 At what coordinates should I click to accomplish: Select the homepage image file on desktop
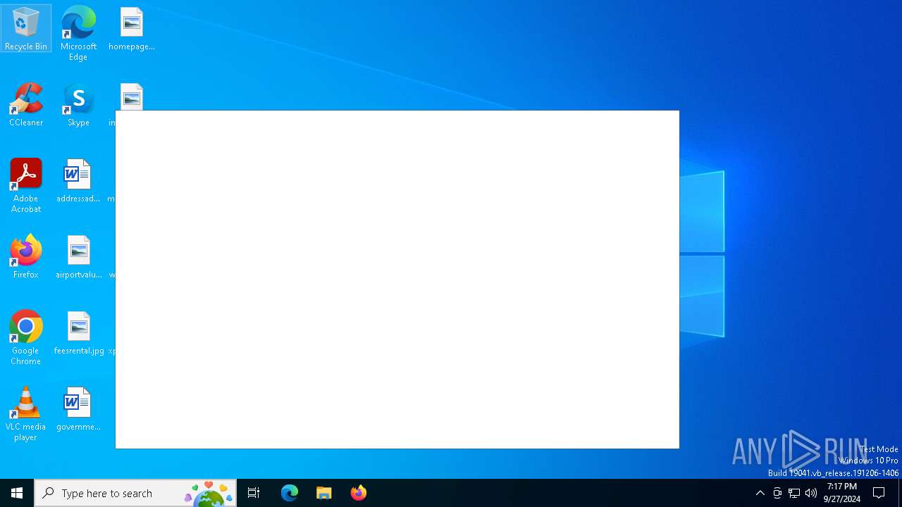[132, 29]
